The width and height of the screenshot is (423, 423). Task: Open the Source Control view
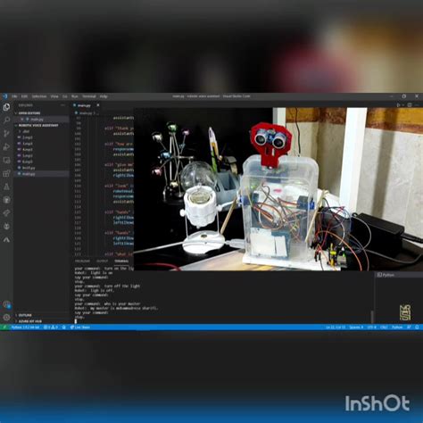click(6, 133)
